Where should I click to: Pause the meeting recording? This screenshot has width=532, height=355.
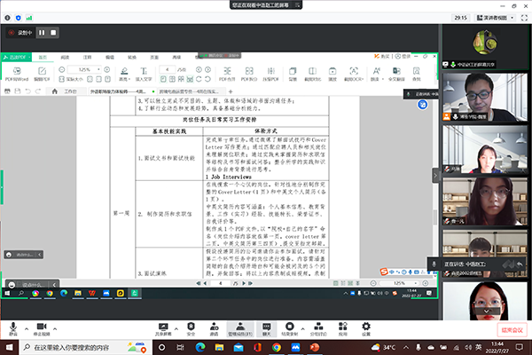(41, 33)
